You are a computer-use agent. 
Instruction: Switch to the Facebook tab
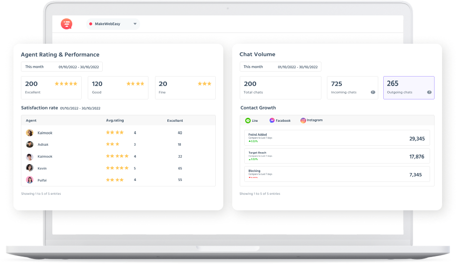pyautogui.click(x=280, y=120)
